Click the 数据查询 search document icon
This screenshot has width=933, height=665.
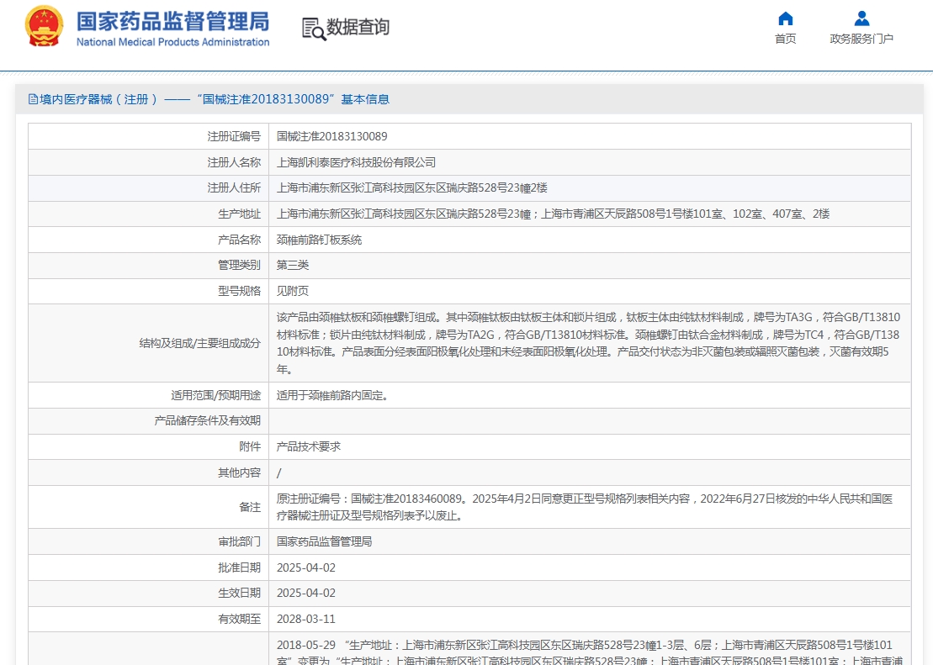(x=314, y=29)
